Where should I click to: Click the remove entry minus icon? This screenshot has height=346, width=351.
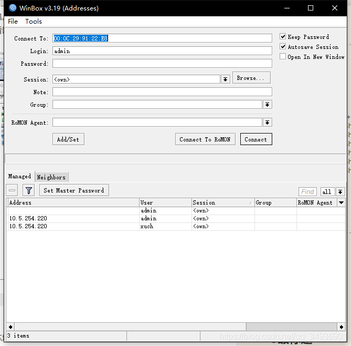tap(12, 190)
